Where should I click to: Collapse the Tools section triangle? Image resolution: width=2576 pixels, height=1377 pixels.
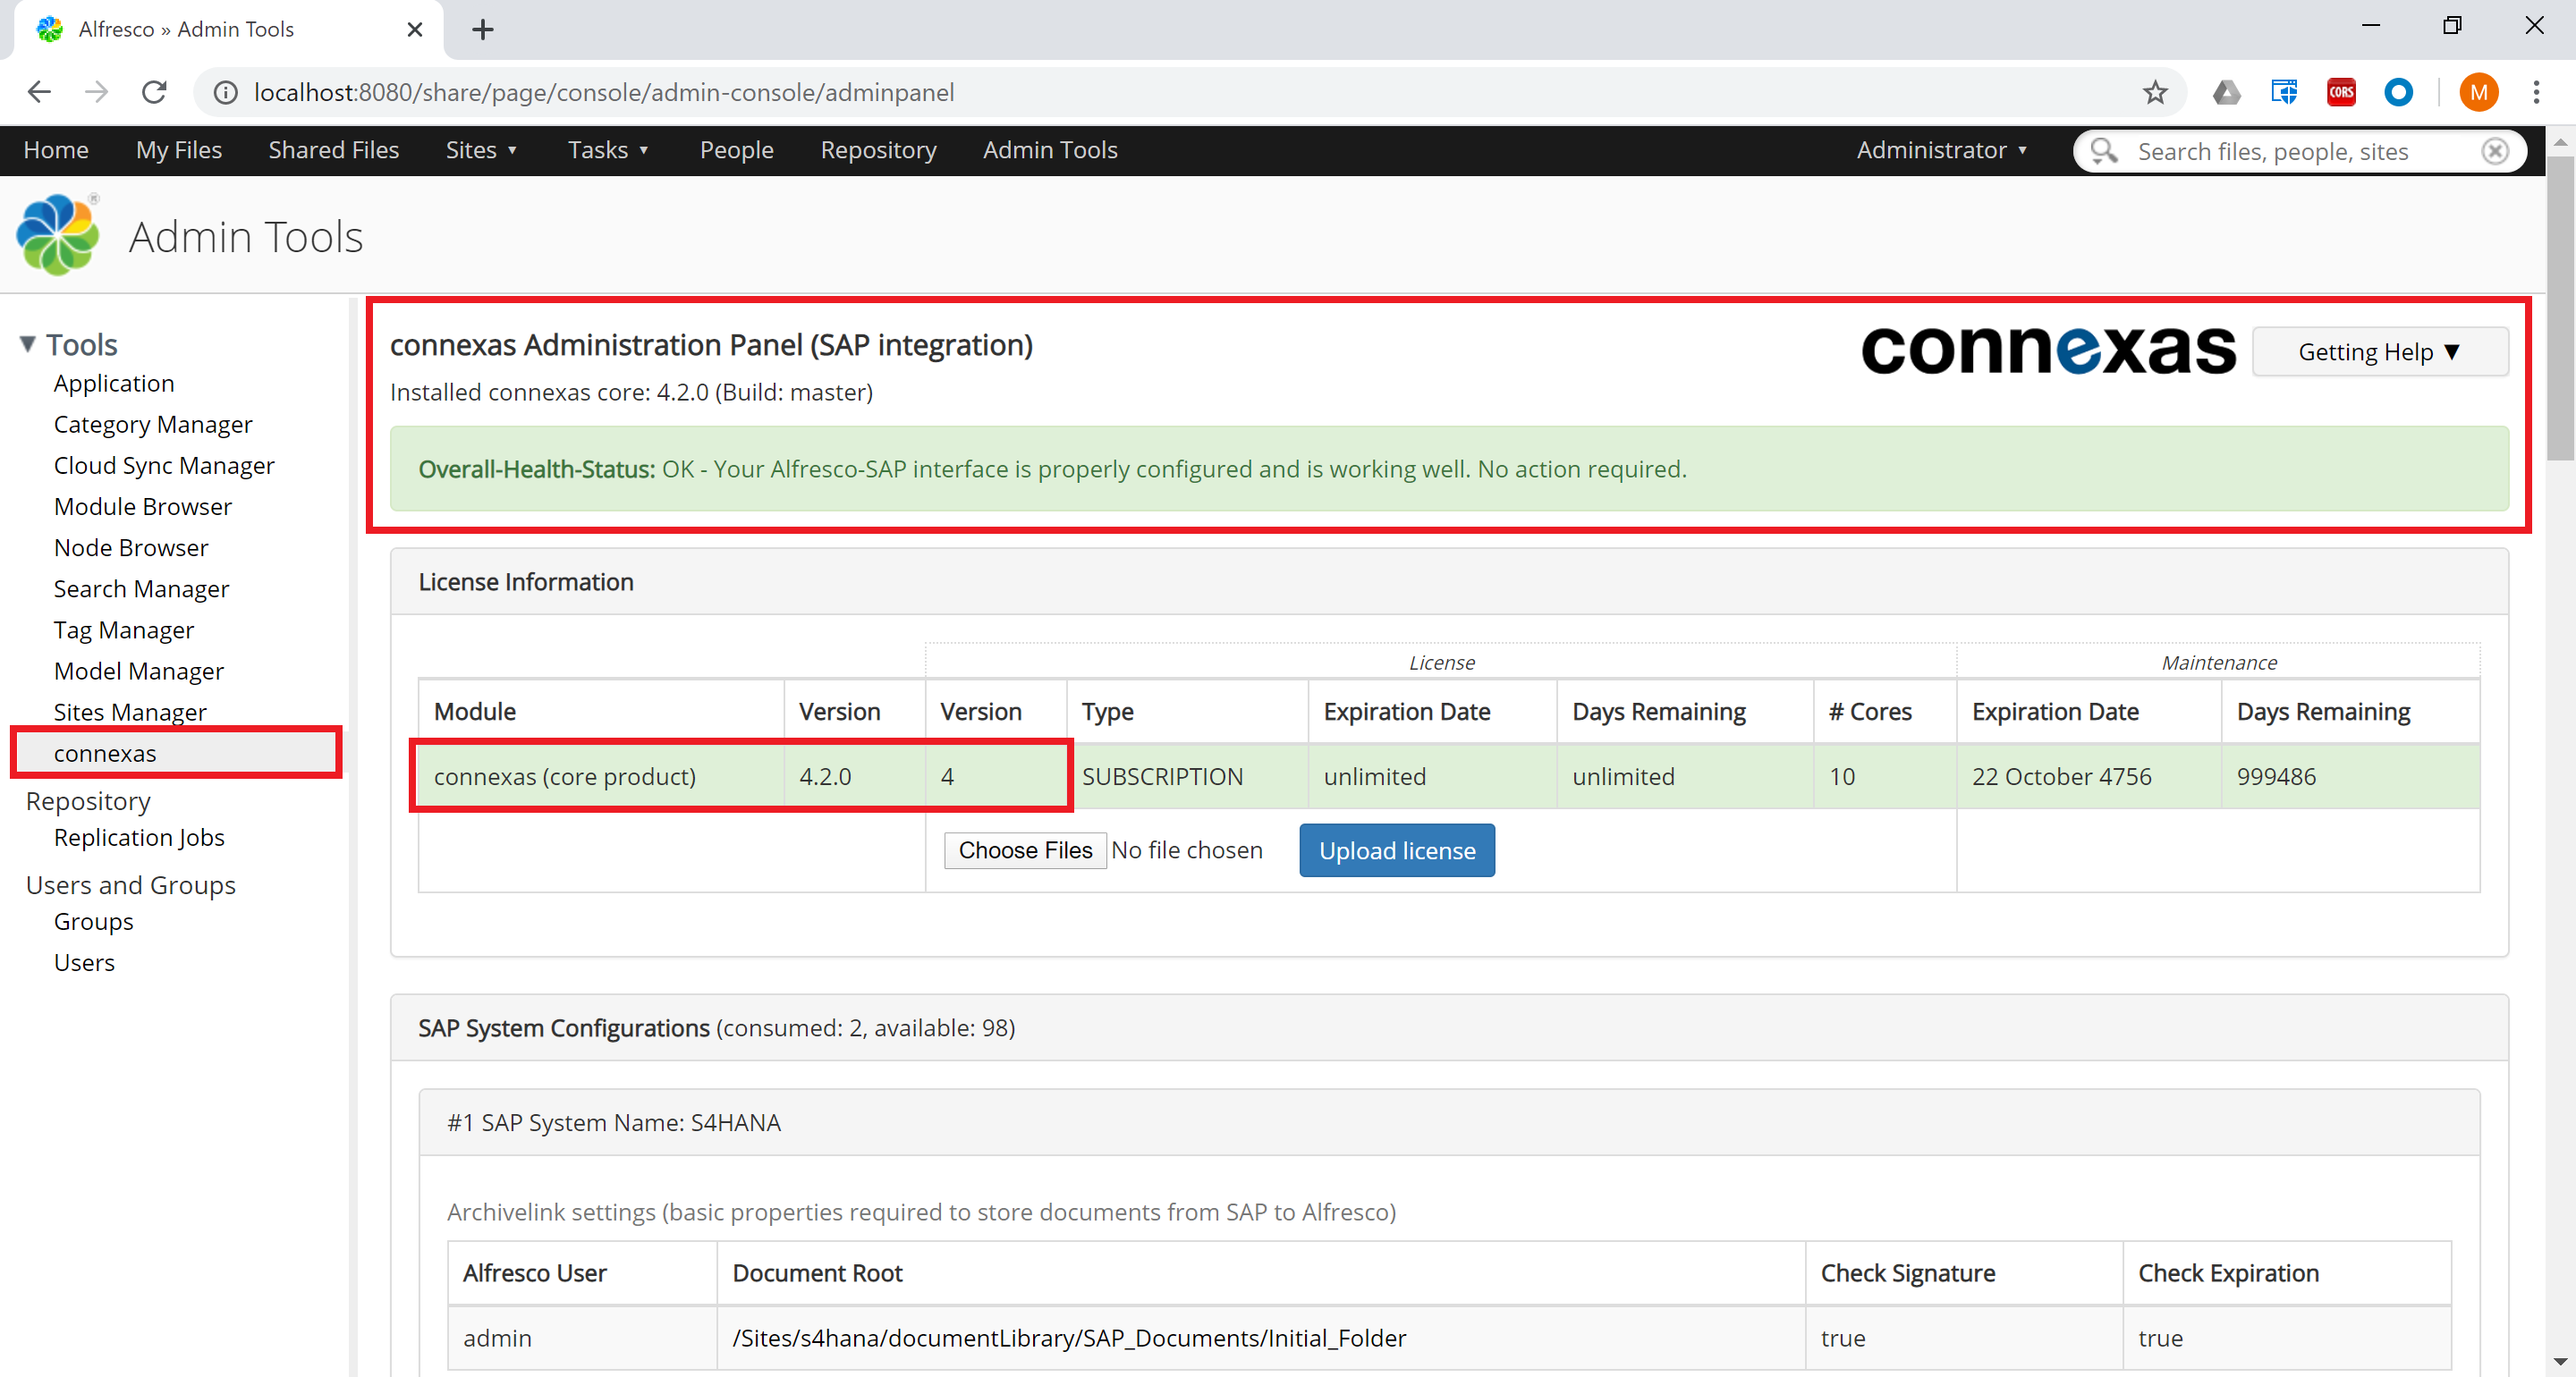[x=26, y=343]
